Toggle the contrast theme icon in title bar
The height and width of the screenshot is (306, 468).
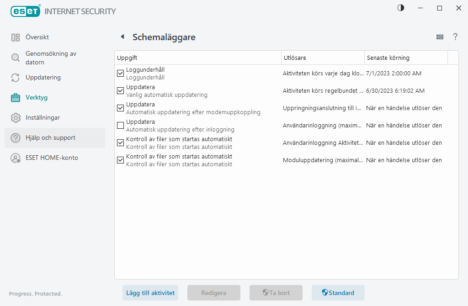point(401,8)
